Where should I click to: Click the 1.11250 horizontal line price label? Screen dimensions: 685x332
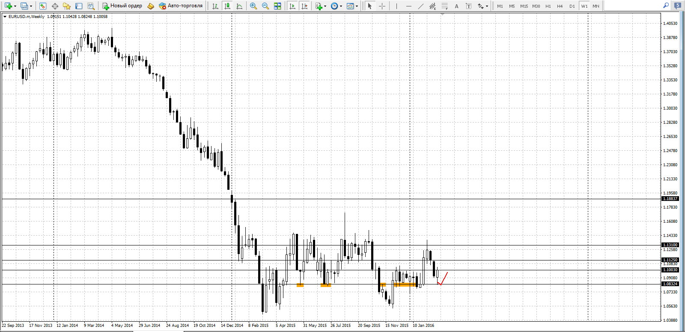pyautogui.click(x=670, y=260)
